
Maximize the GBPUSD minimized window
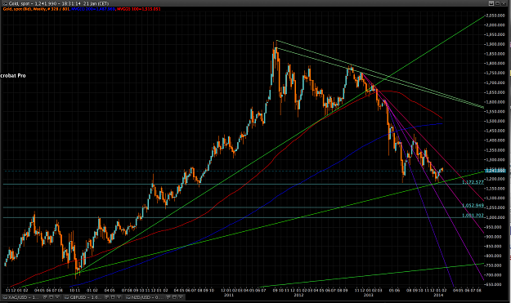113,297
